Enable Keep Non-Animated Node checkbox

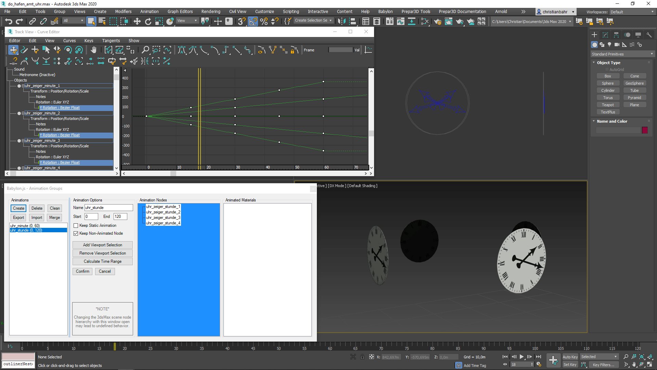point(76,233)
